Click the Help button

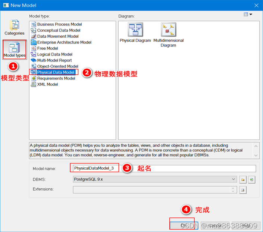coord(246,225)
